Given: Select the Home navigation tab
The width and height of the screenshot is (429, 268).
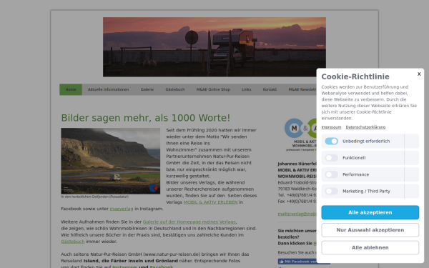Looking at the screenshot, I should point(71,89).
